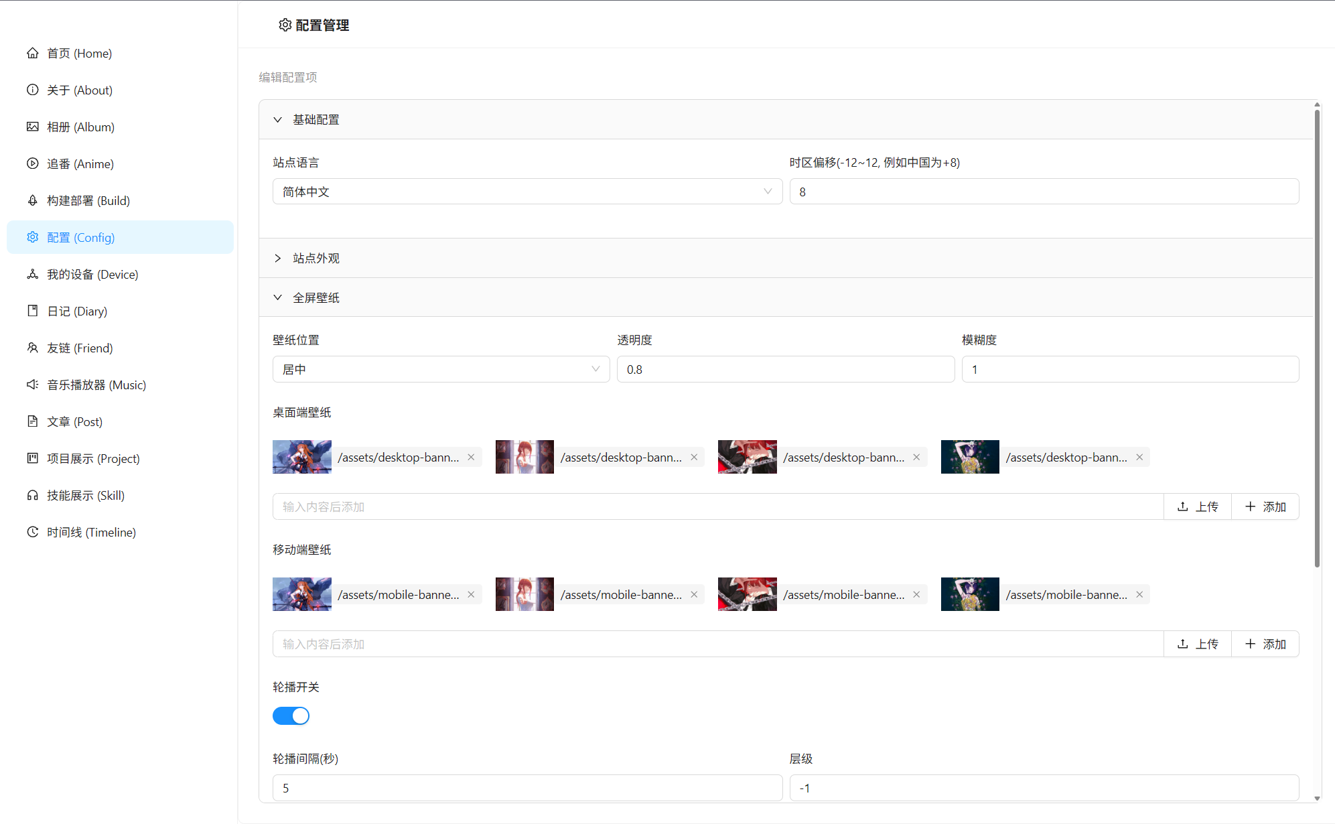1335x824 pixels.
Task: Go to 技能展示 (Skill) page
Action: coord(120,495)
